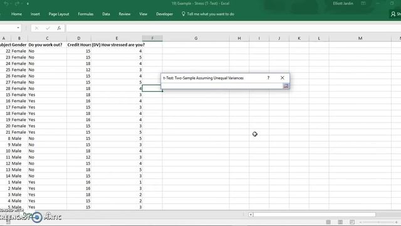
Task: Click the 'Gender' header cell
Action: [19, 45]
